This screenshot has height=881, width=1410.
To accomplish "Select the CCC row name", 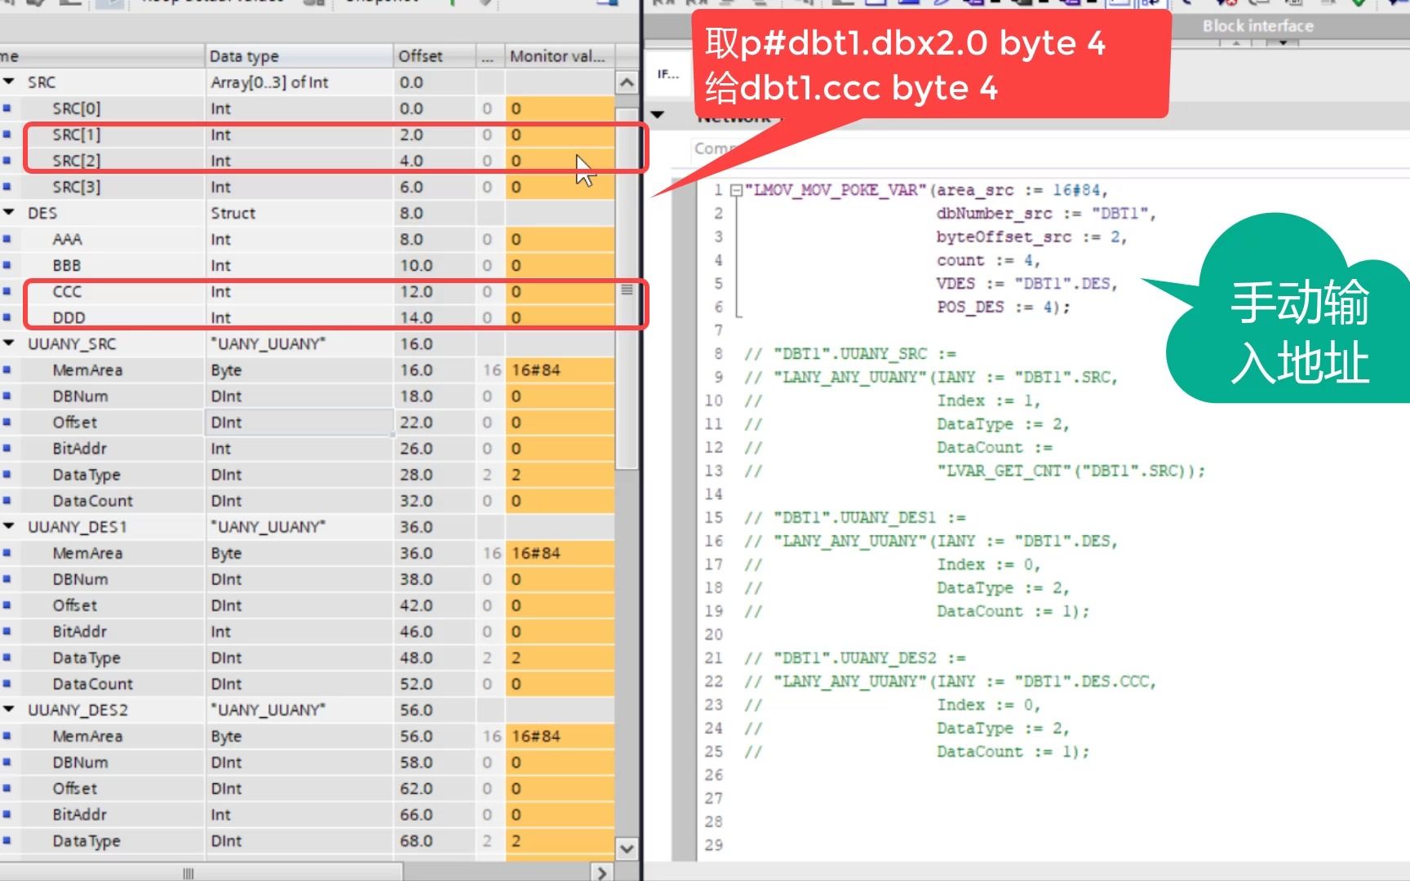I will tap(67, 291).
